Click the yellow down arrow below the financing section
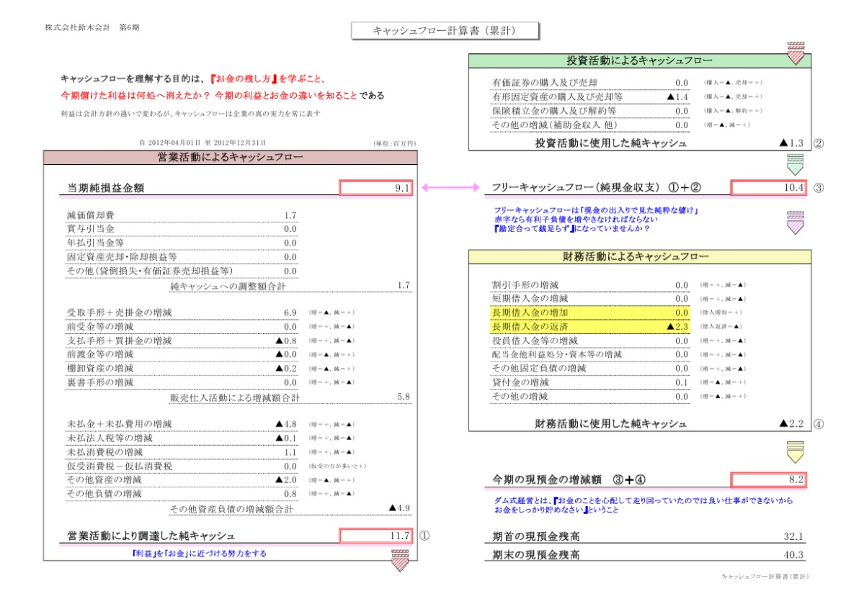 click(x=796, y=452)
